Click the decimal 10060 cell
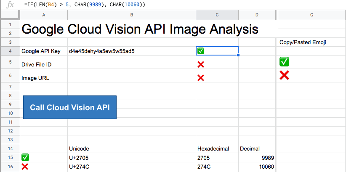346x172 pixels. tap(257, 167)
